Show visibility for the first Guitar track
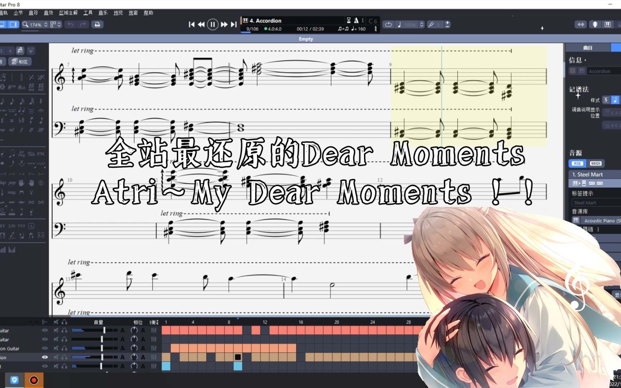This screenshot has width=621, height=388. click(x=45, y=330)
